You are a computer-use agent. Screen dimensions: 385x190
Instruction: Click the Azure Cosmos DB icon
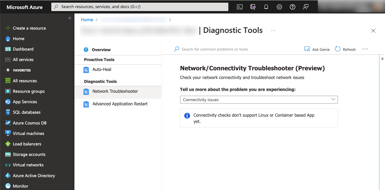pos(8,123)
